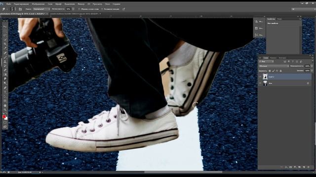Toggle Quick Mask mode
Image resolution: width=316 pixels, height=177 pixels.
pyautogui.click(x=5, y=122)
